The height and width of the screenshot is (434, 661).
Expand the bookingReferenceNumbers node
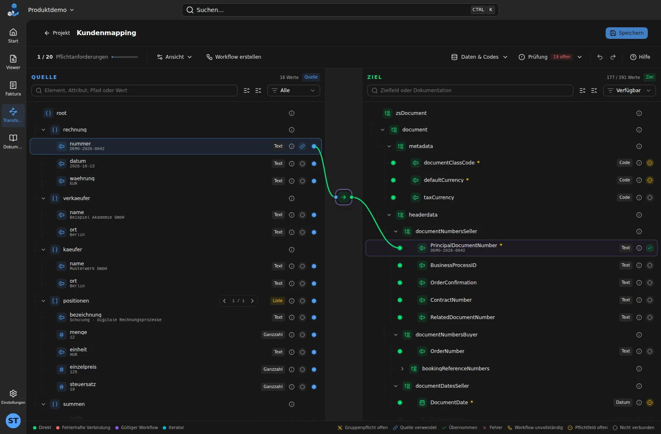(402, 369)
